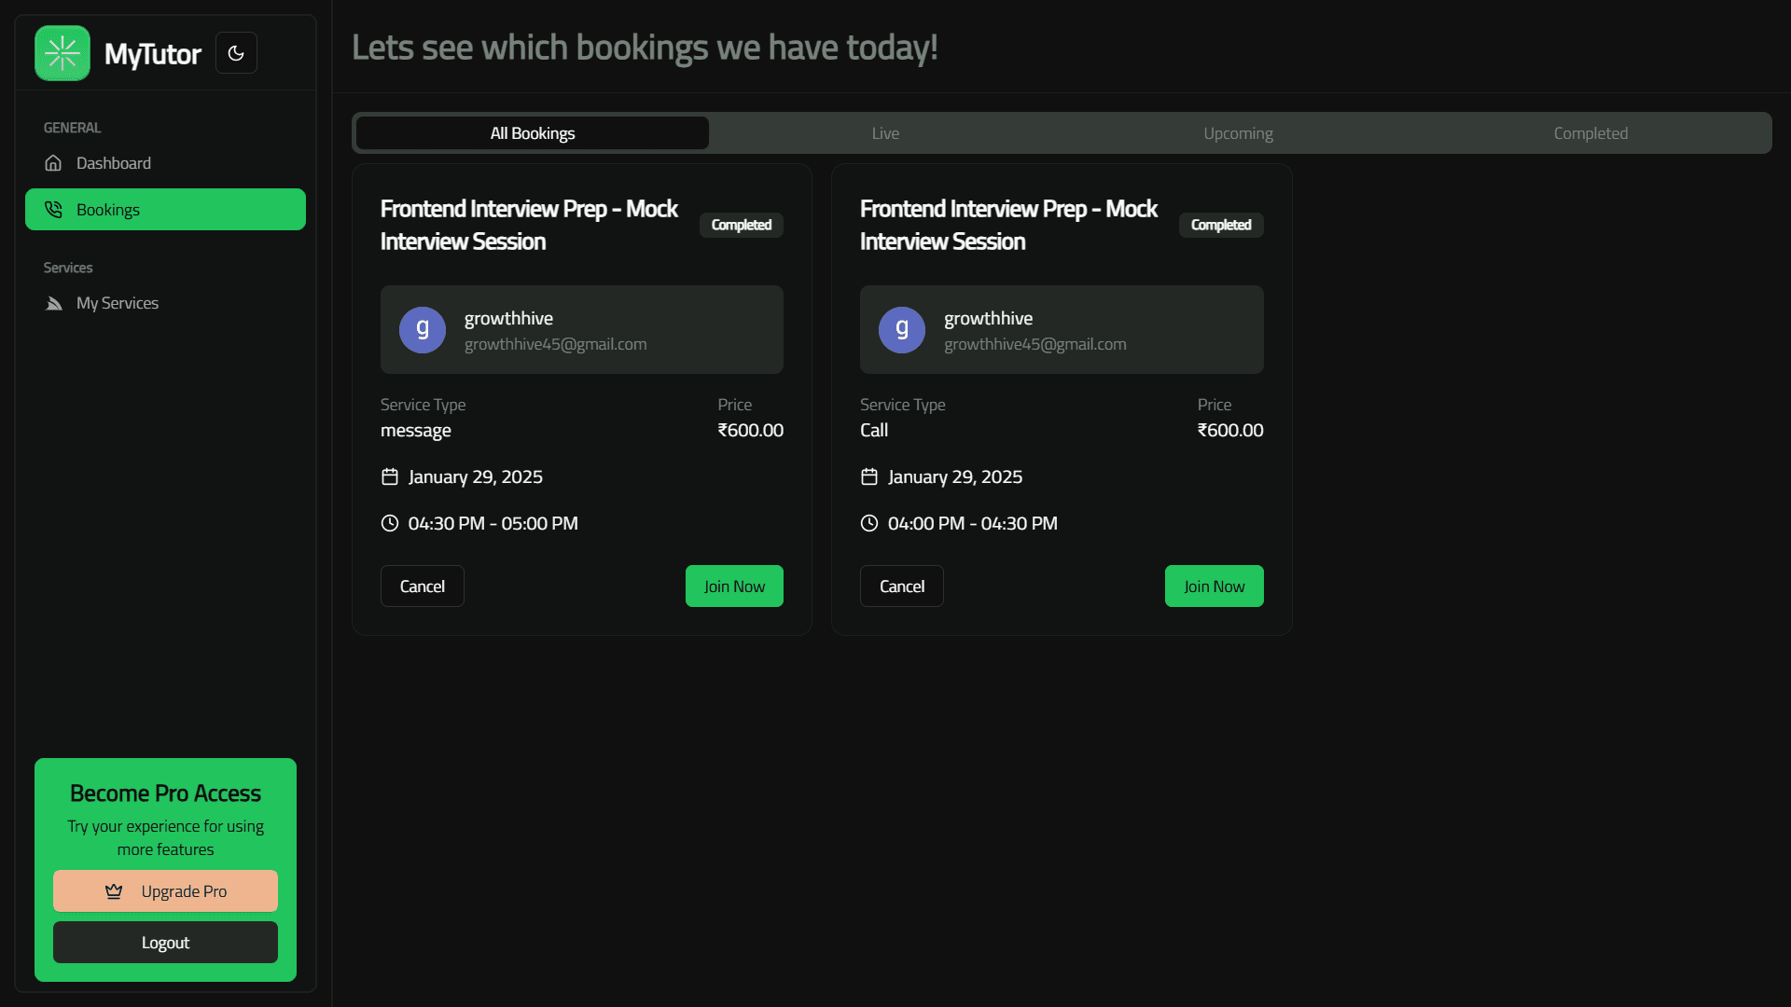
Task: Click growthhive45@gmail.com in the Call booking
Action: 1035,344
